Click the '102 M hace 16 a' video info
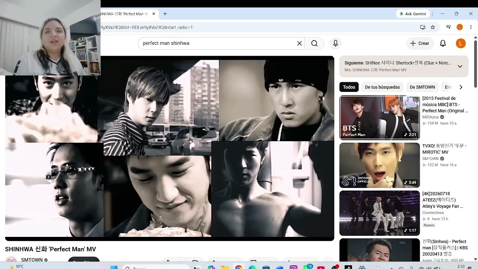Viewport: 478px width, 269px height. pyautogui.click(x=440, y=165)
